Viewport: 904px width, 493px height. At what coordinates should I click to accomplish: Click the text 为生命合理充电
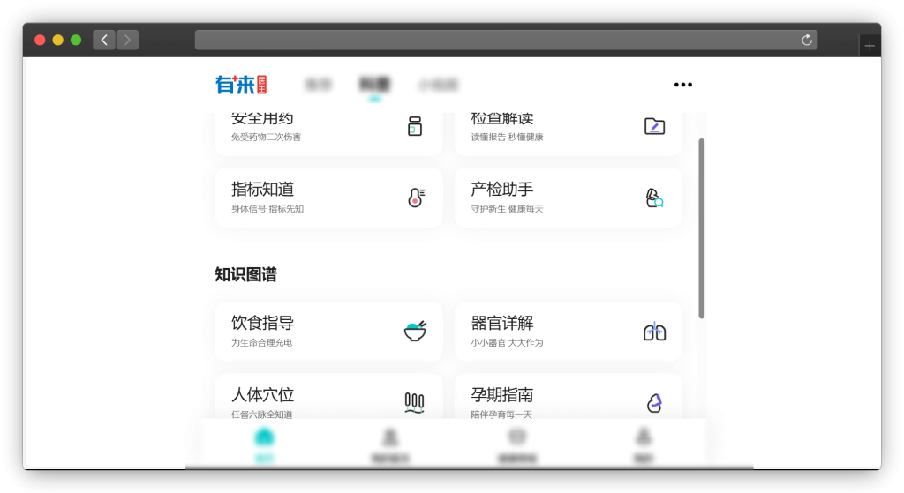point(261,343)
